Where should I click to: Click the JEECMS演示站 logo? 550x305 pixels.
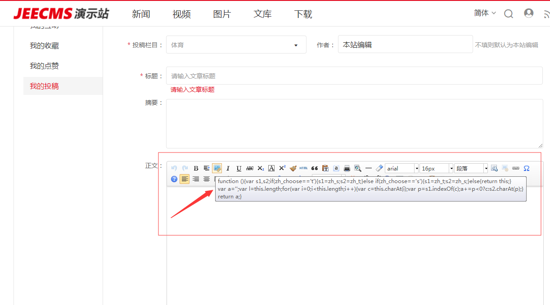(61, 13)
